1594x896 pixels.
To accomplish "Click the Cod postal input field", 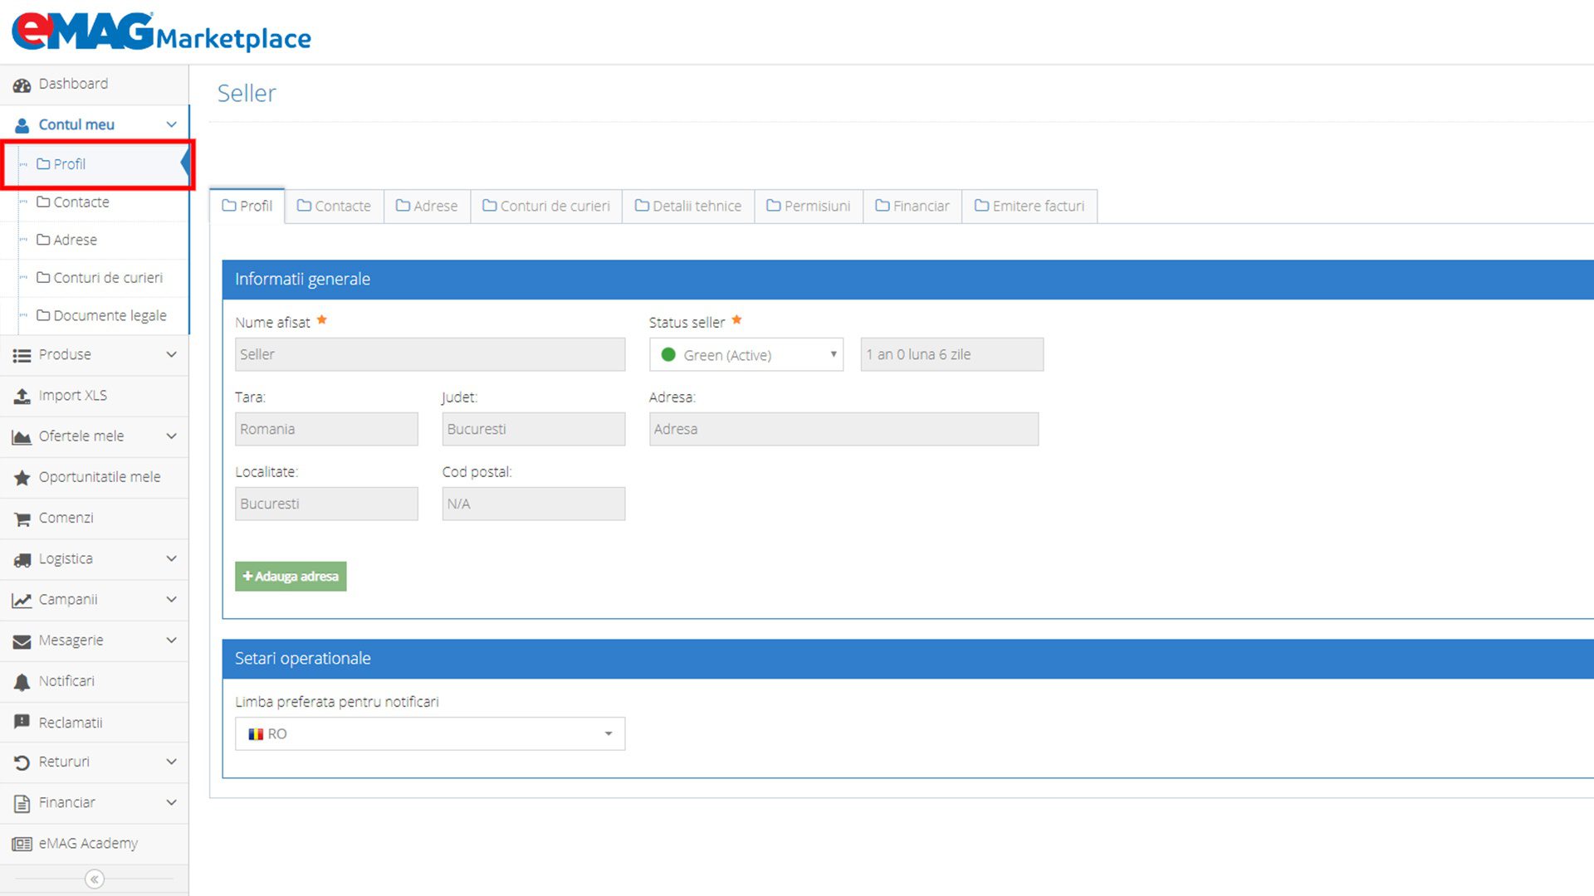I will [533, 503].
